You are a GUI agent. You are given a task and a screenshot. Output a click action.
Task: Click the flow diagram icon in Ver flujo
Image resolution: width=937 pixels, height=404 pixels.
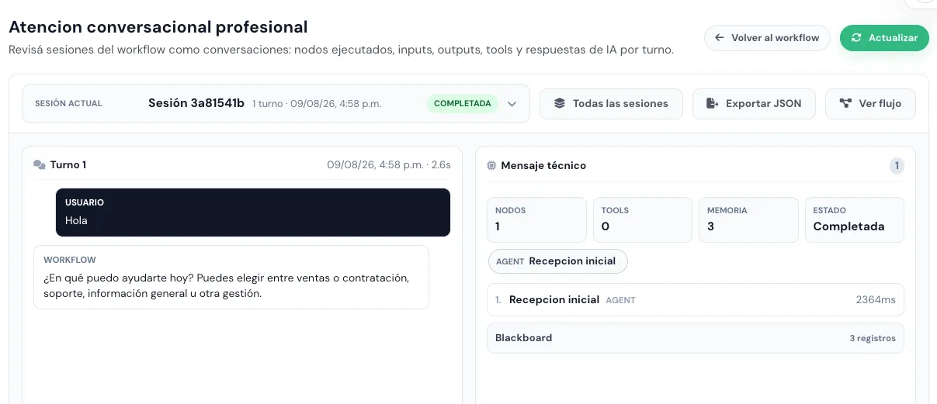pyautogui.click(x=845, y=103)
